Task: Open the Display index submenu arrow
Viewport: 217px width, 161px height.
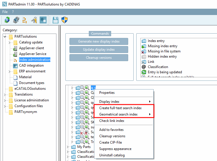Action: [x=150, y=102]
